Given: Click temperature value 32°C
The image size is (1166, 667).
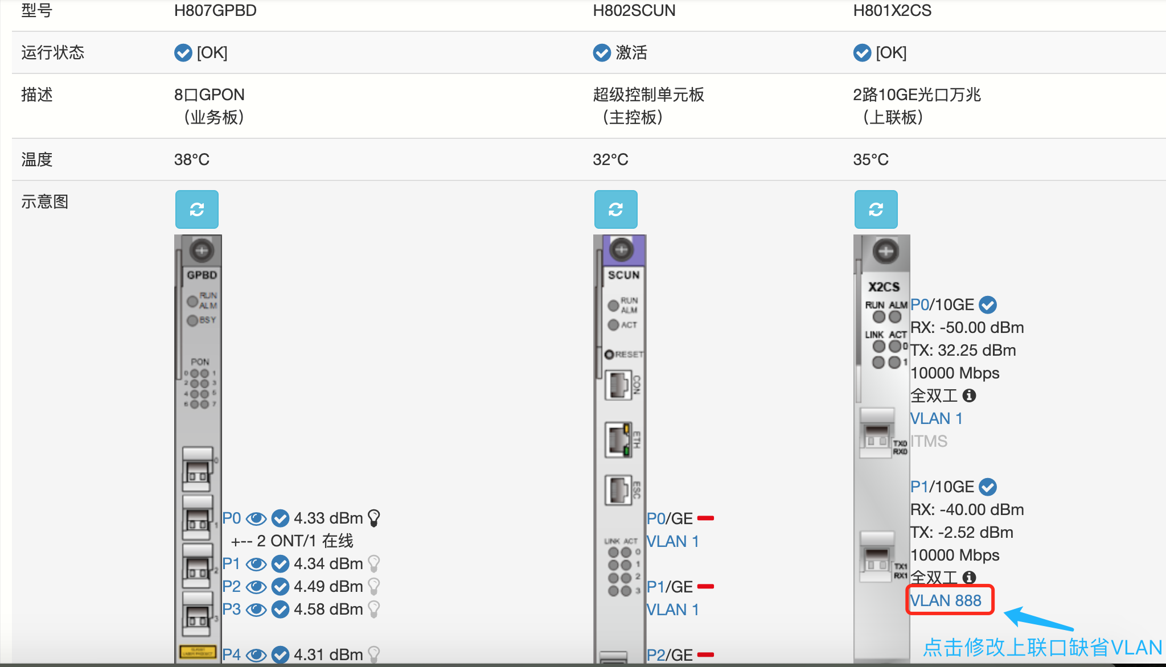Looking at the screenshot, I should 610,159.
